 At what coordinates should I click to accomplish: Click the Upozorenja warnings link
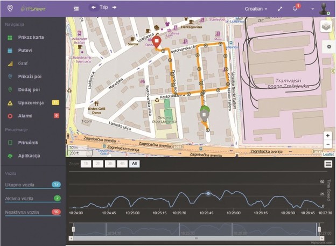point(34,102)
